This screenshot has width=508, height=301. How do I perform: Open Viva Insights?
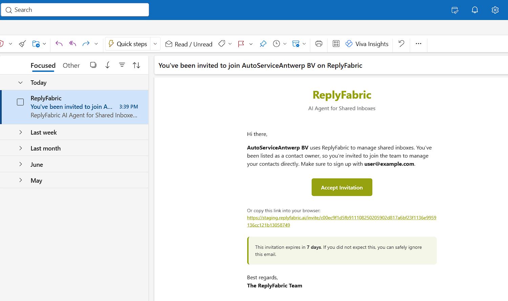pyautogui.click(x=367, y=44)
